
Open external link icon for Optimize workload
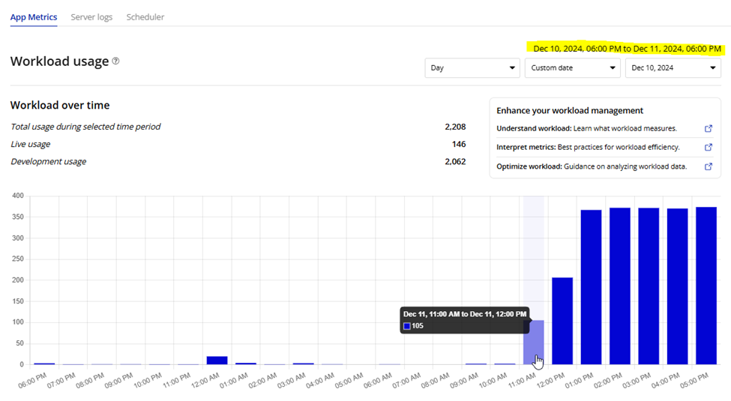(709, 166)
